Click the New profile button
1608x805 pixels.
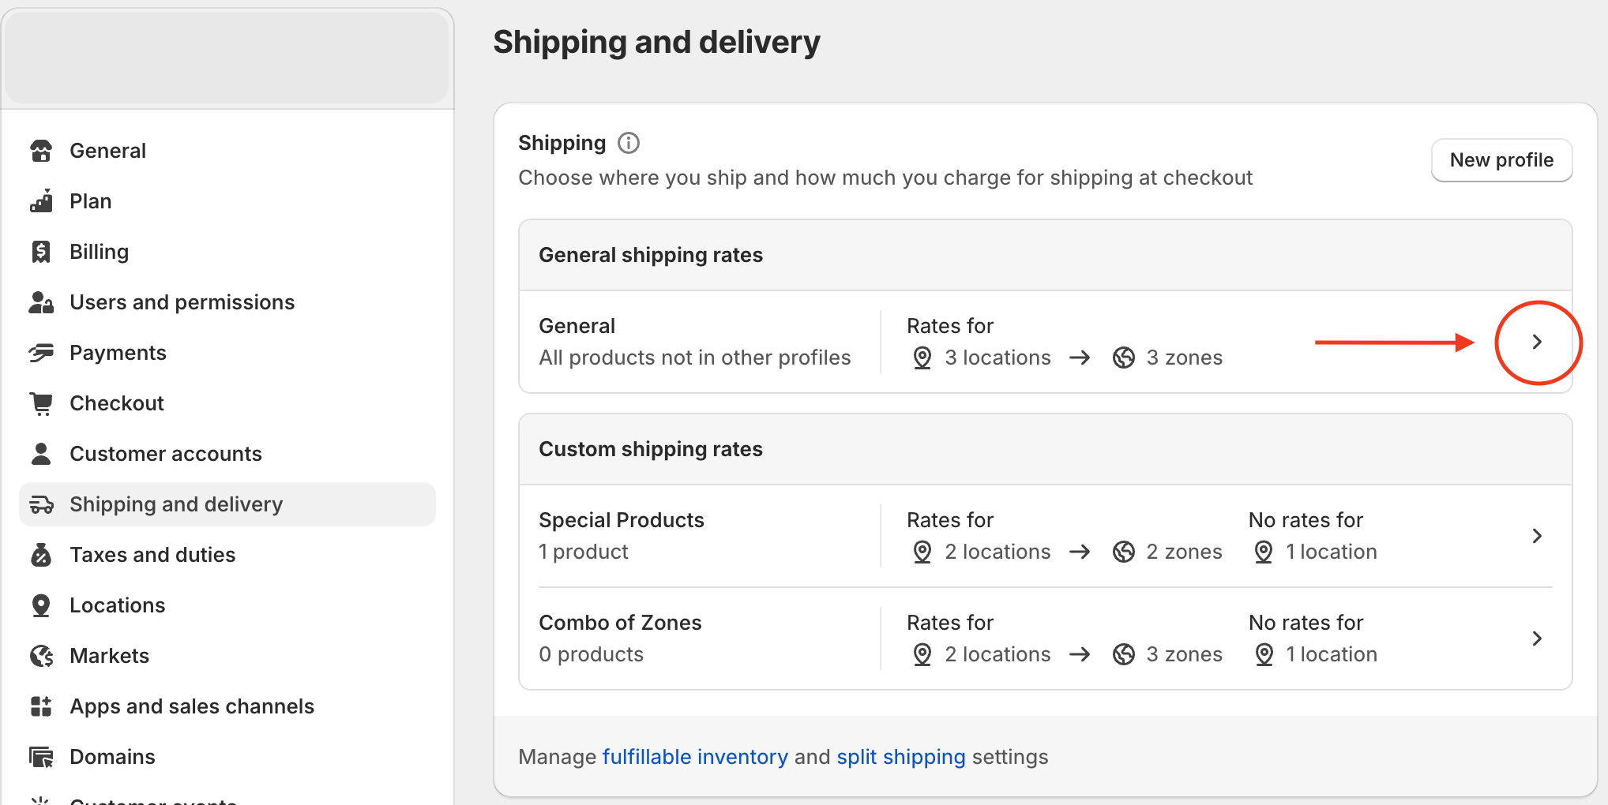click(1501, 160)
